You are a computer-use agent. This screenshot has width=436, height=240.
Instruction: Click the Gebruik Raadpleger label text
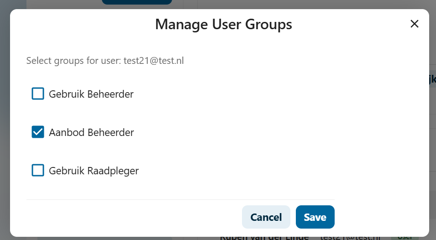point(94,171)
